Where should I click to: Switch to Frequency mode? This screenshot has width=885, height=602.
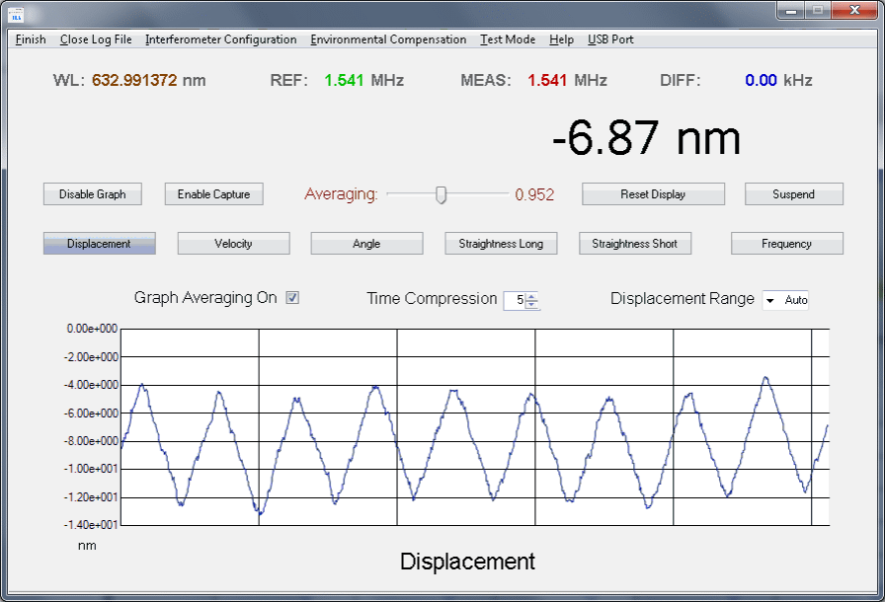tap(786, 244)
